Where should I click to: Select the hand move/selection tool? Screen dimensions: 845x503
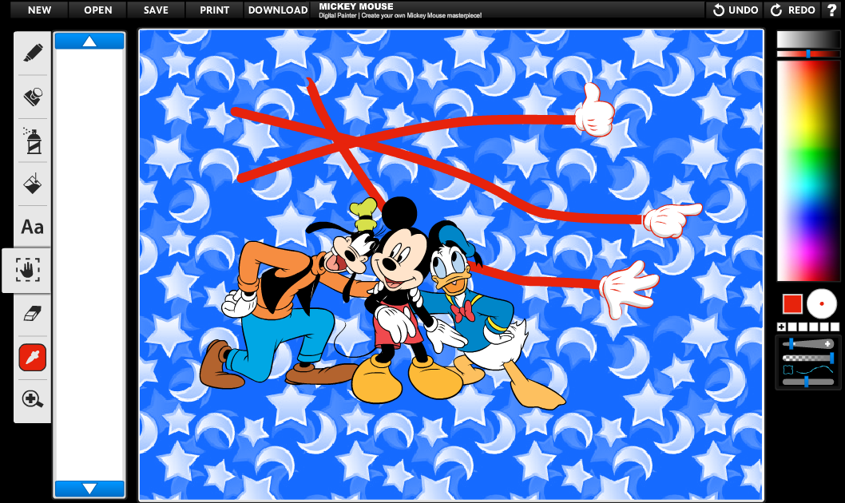click(27, 270)
